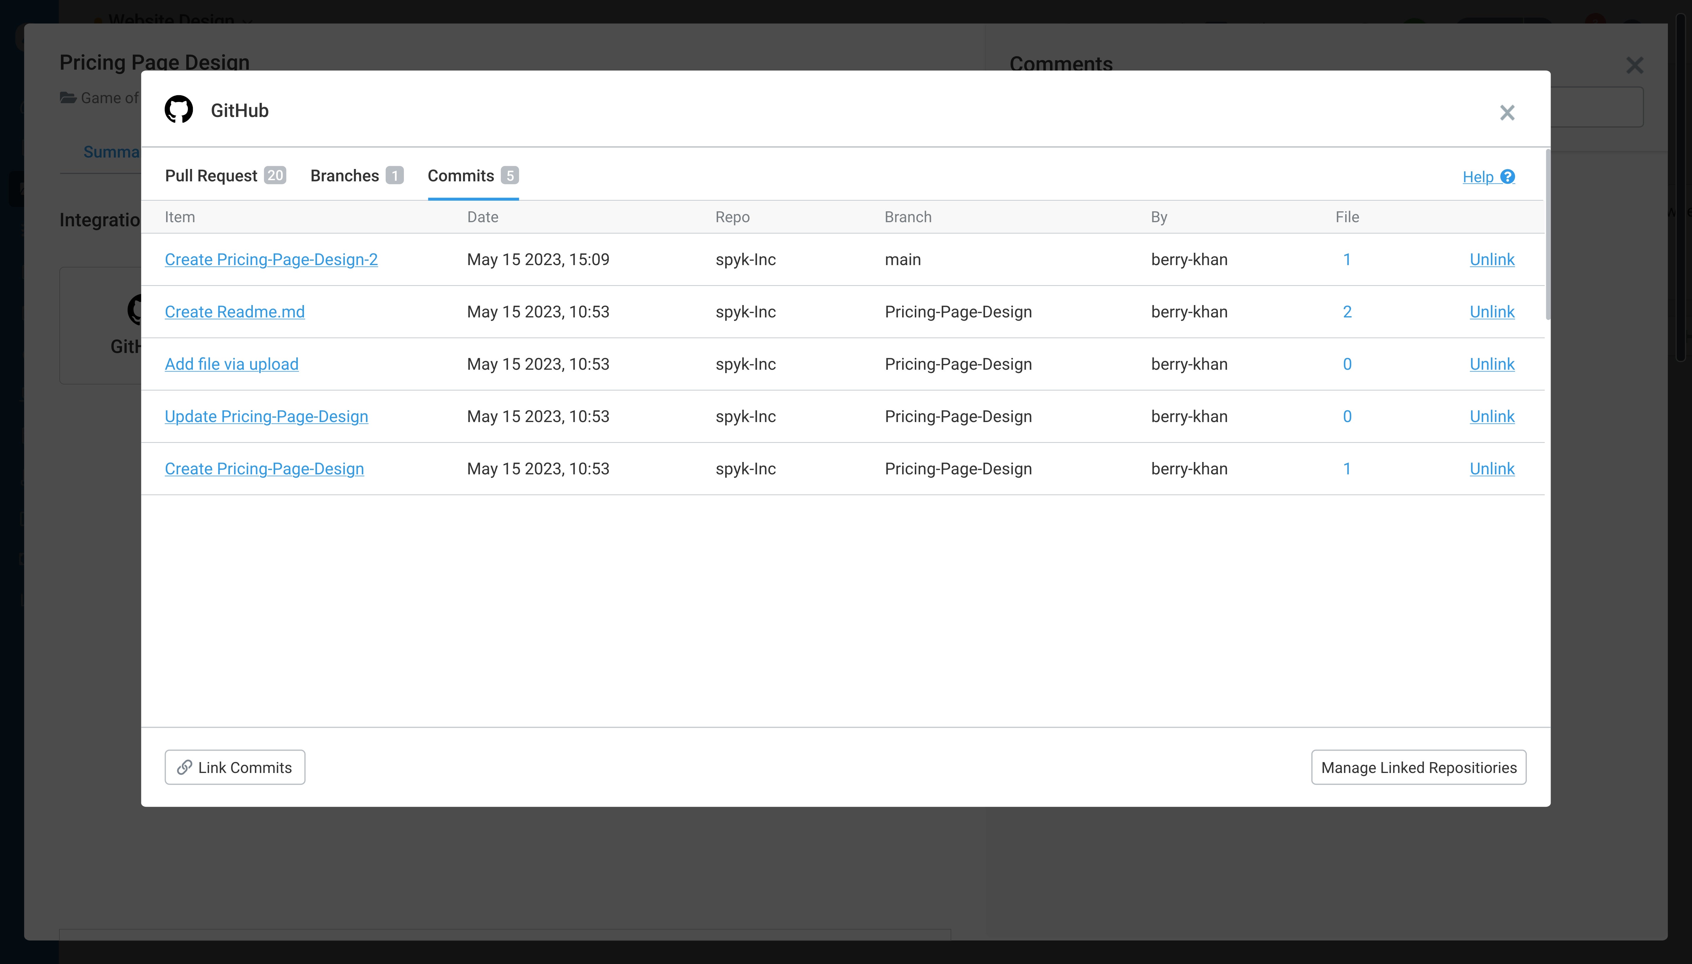Click file count 2 for Create Readme.md
1692x964 pixels.
point(1347,312)
